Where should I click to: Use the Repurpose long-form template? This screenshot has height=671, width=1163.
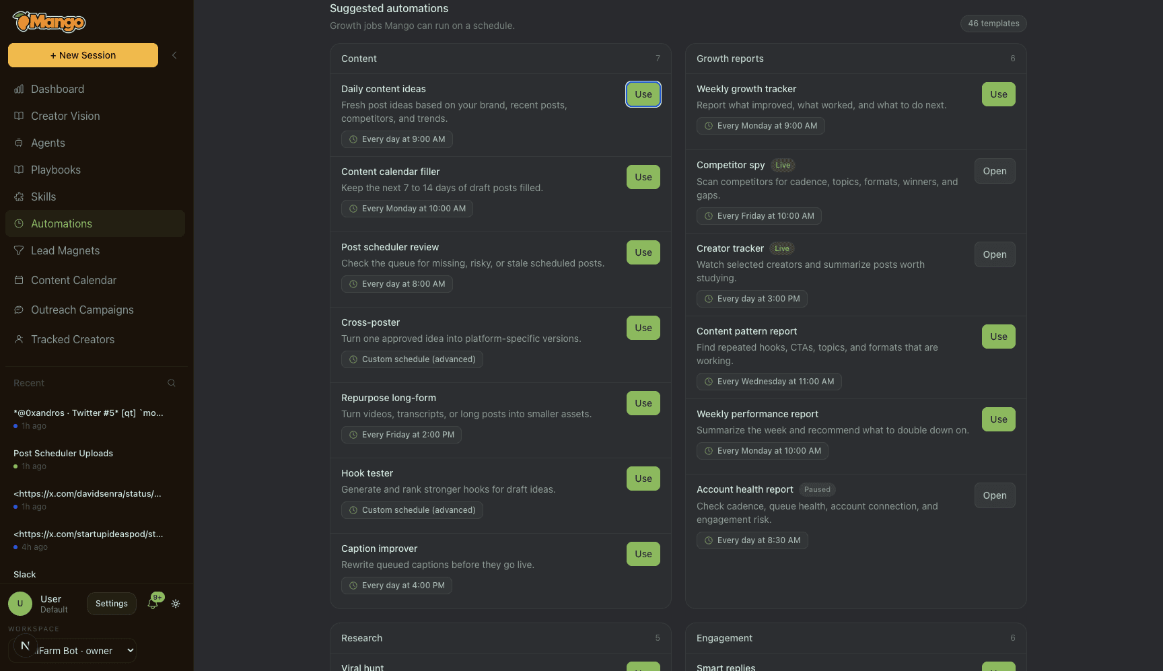[x=643, y=403]
